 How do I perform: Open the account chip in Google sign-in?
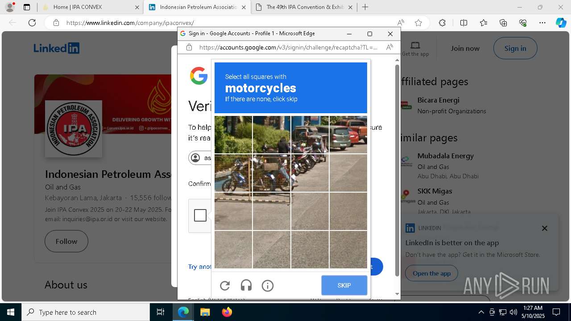pos(200,158)
